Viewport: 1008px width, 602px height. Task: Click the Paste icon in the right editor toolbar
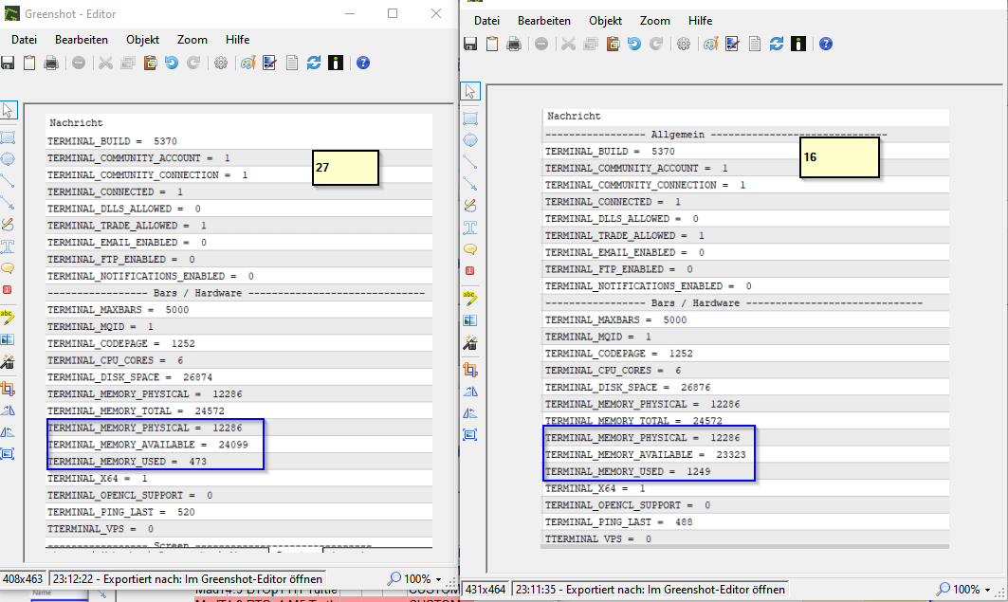coord(613,44)
